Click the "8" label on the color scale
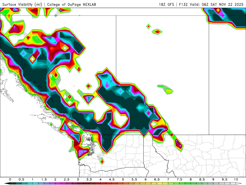246x185 pixels. coord(191,179)
